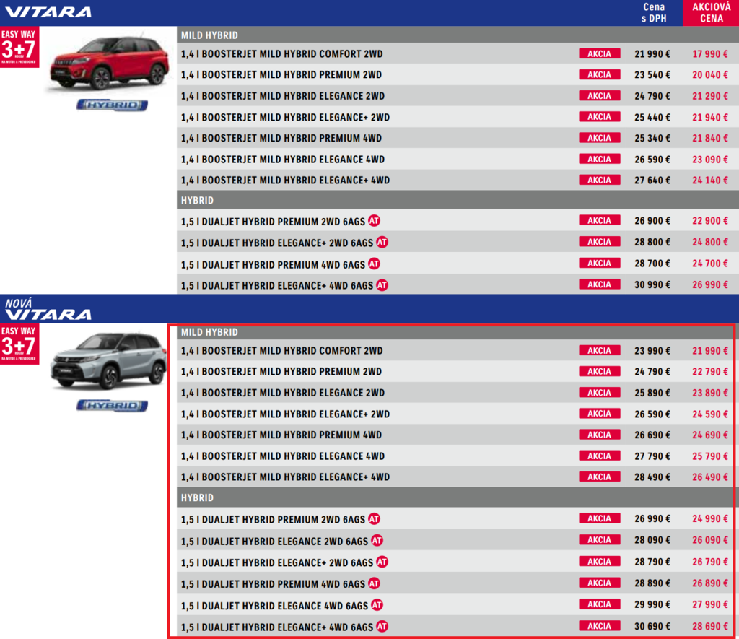Click AT badge beside Hybrid Elegance 2WD 6AGS

click(377, 540)
